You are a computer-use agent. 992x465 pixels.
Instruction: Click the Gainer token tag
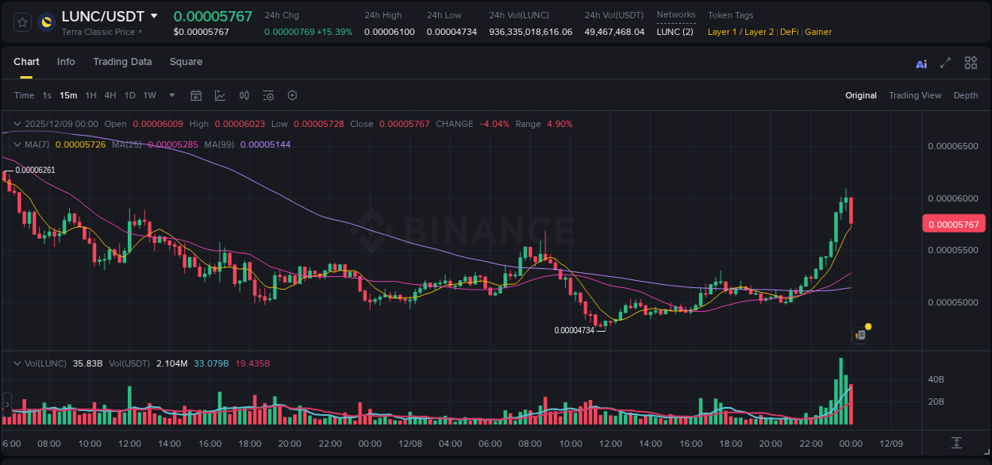[x=818, y=32]
